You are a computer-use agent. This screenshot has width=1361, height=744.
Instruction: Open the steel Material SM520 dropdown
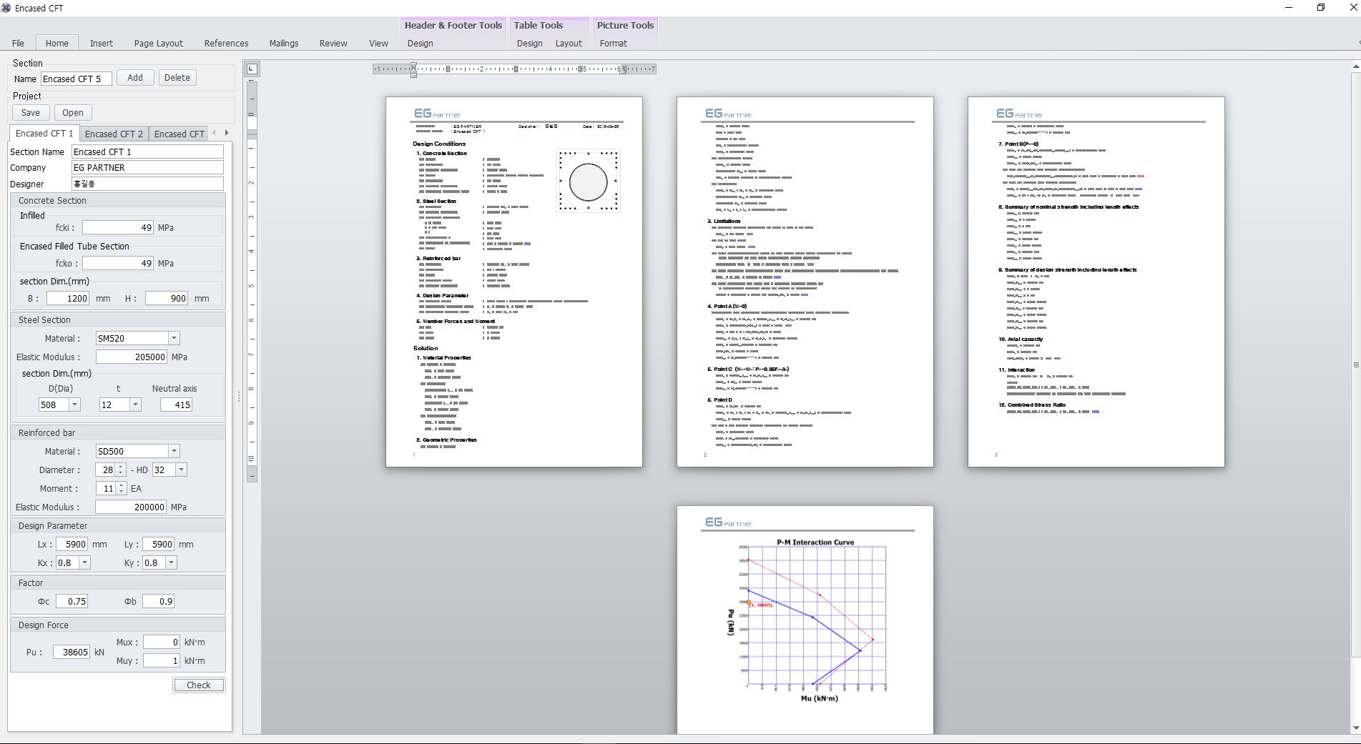(x=174, y=338)
